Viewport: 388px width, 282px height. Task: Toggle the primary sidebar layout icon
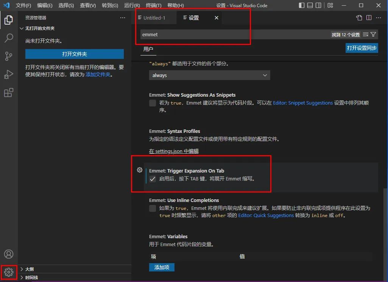coord(302,5)
